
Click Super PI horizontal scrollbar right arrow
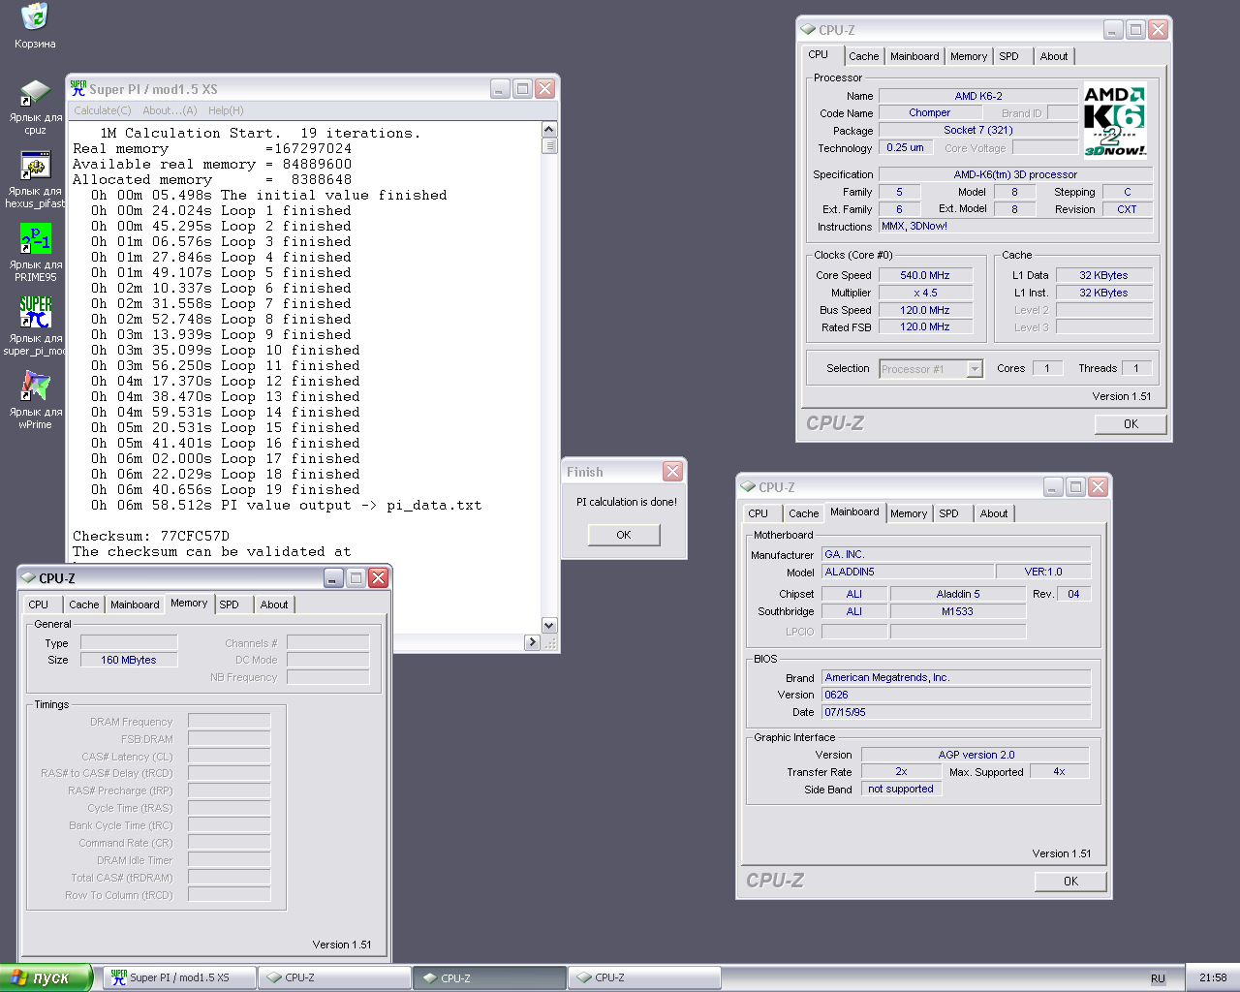[x=532, y=642]
